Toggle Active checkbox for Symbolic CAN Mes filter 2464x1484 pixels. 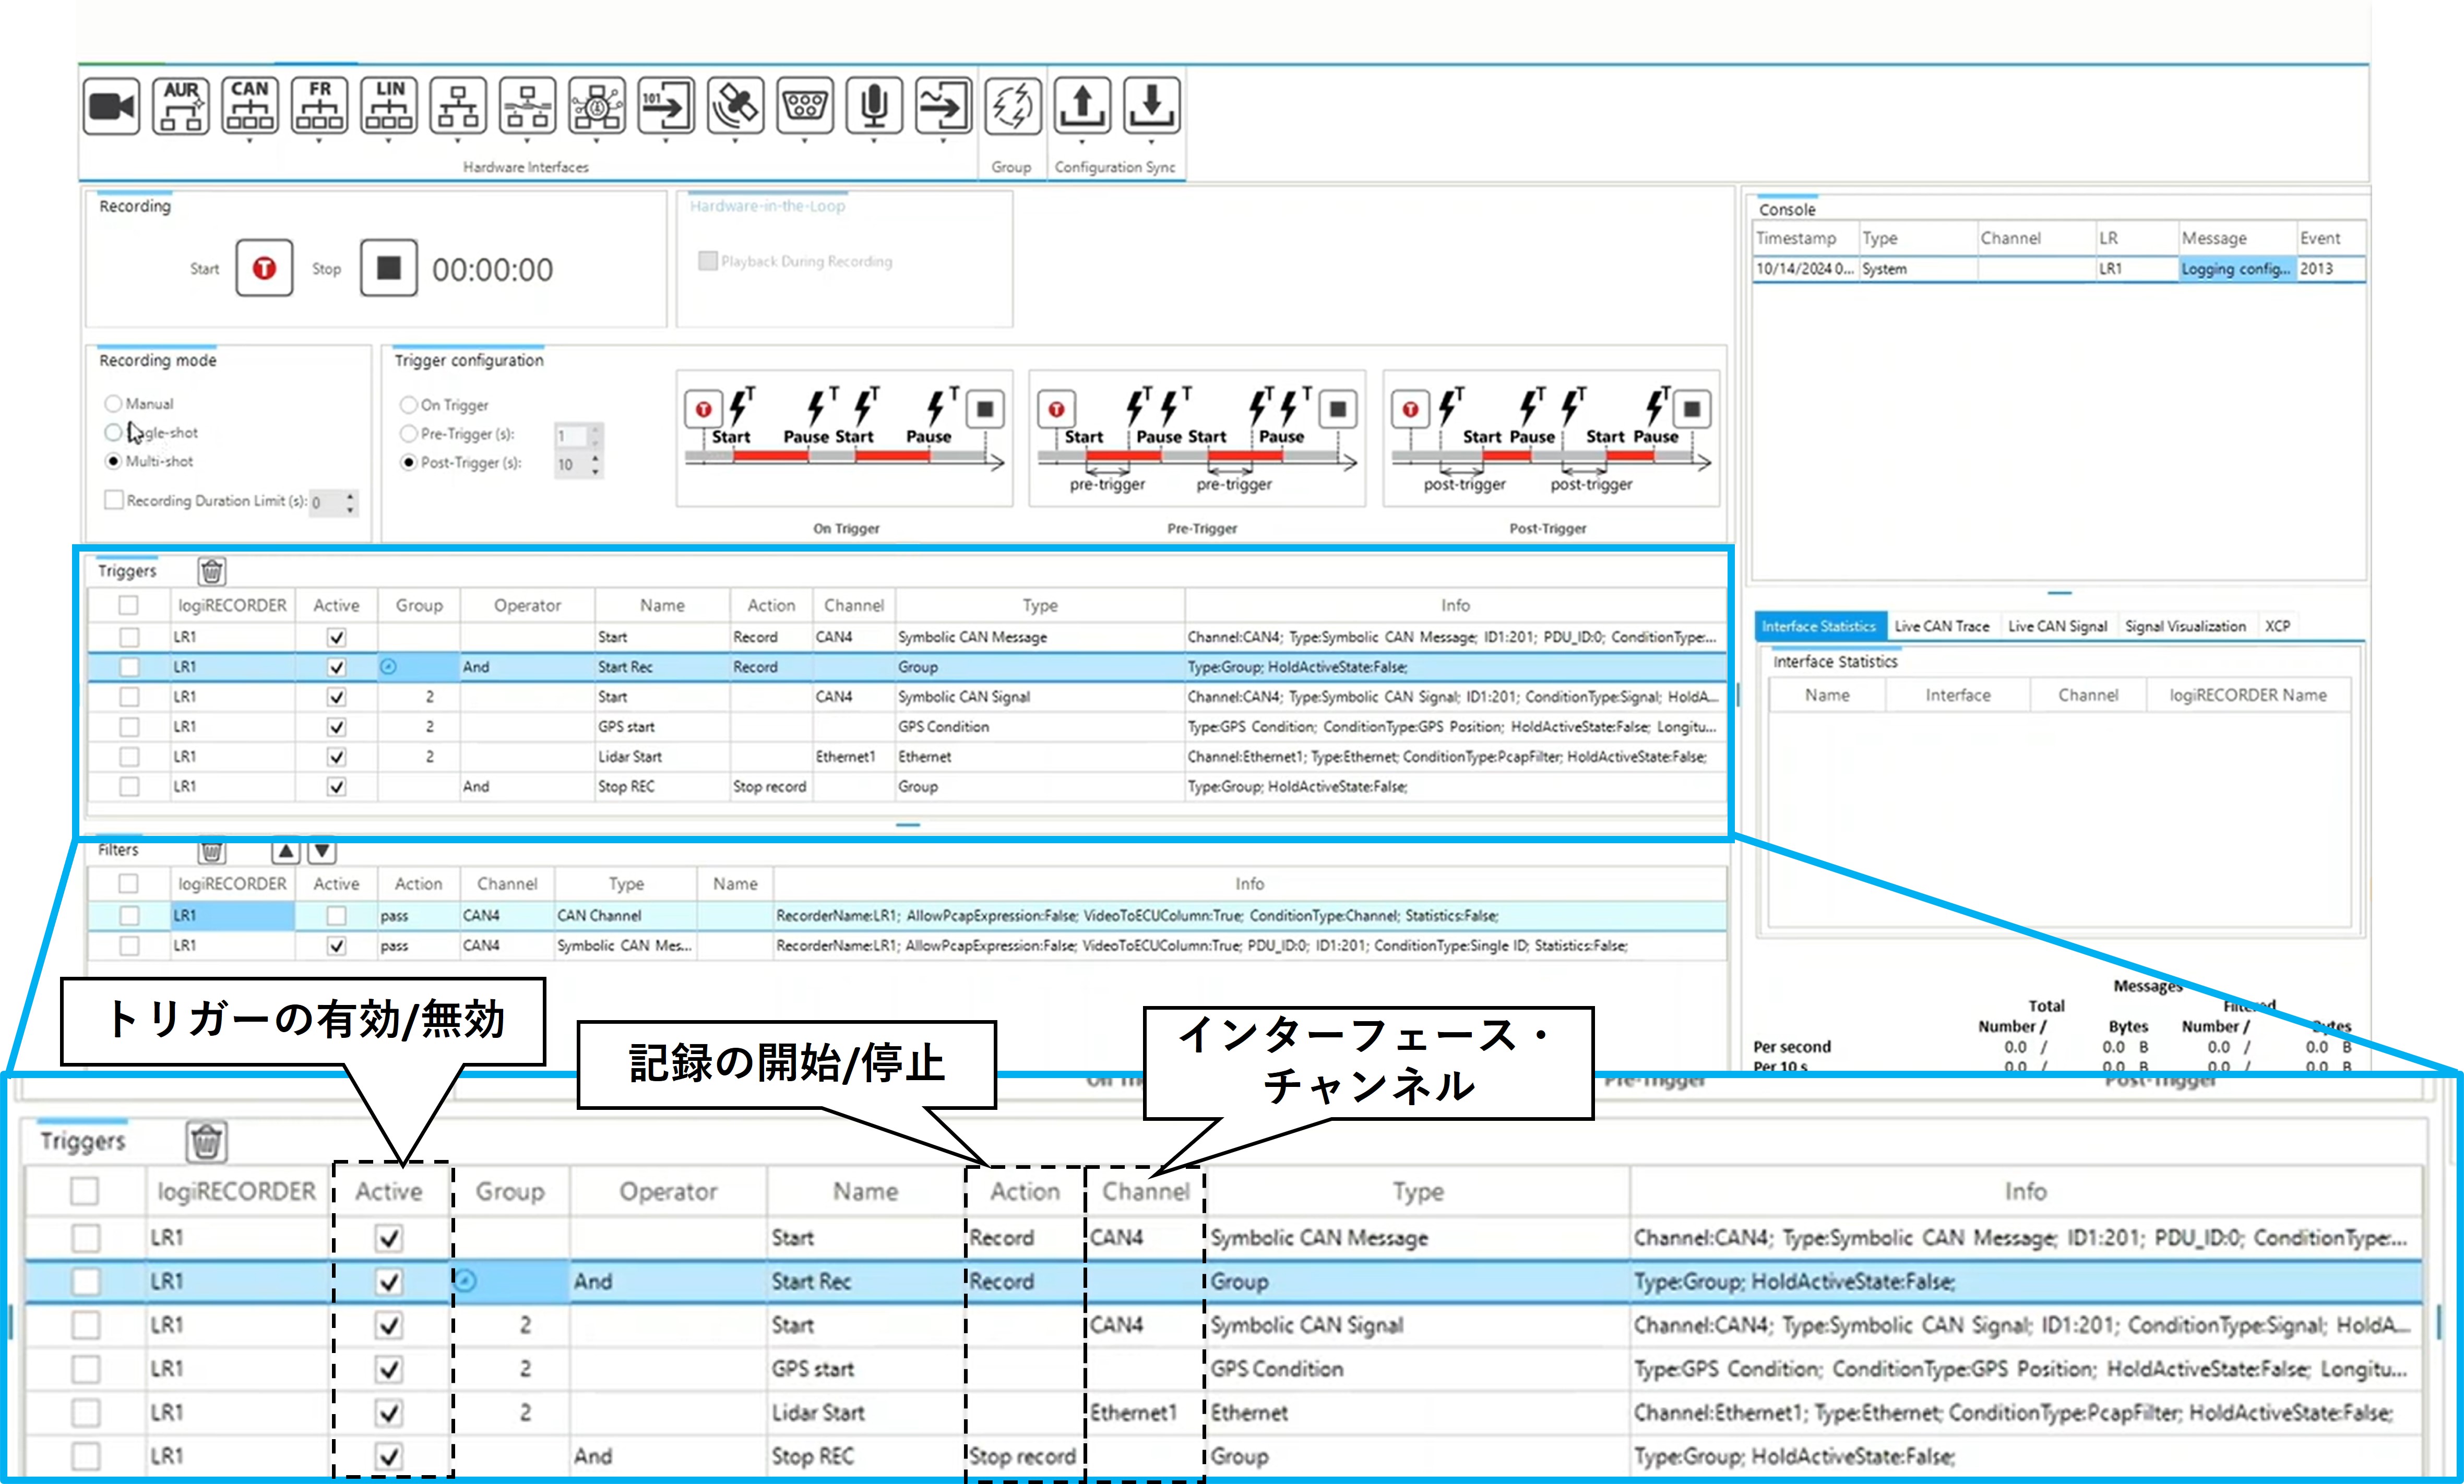tap(337, 946)
